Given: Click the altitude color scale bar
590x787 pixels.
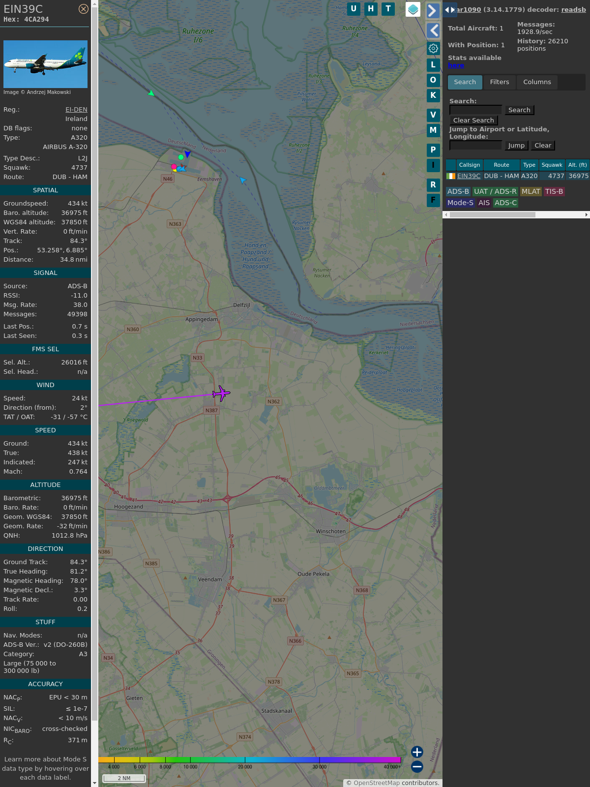Looking at the screenshot, I should (250, 760).
